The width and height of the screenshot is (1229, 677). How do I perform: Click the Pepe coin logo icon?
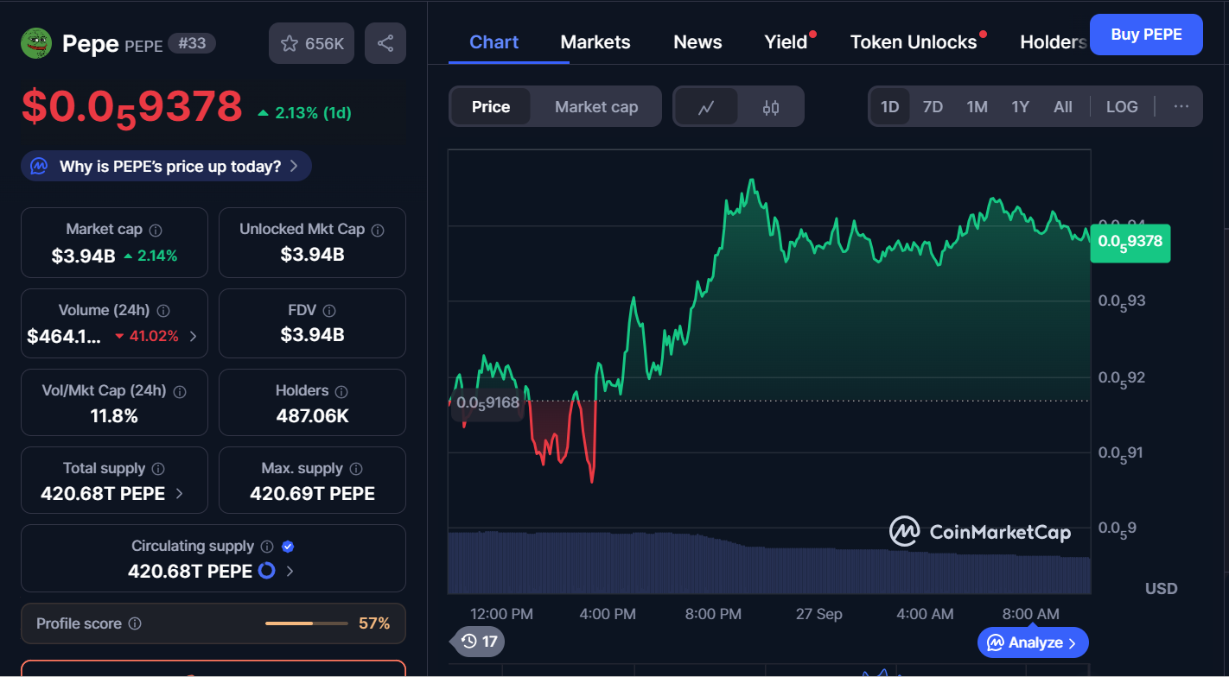pyautogui.click(x=36, y=43)
